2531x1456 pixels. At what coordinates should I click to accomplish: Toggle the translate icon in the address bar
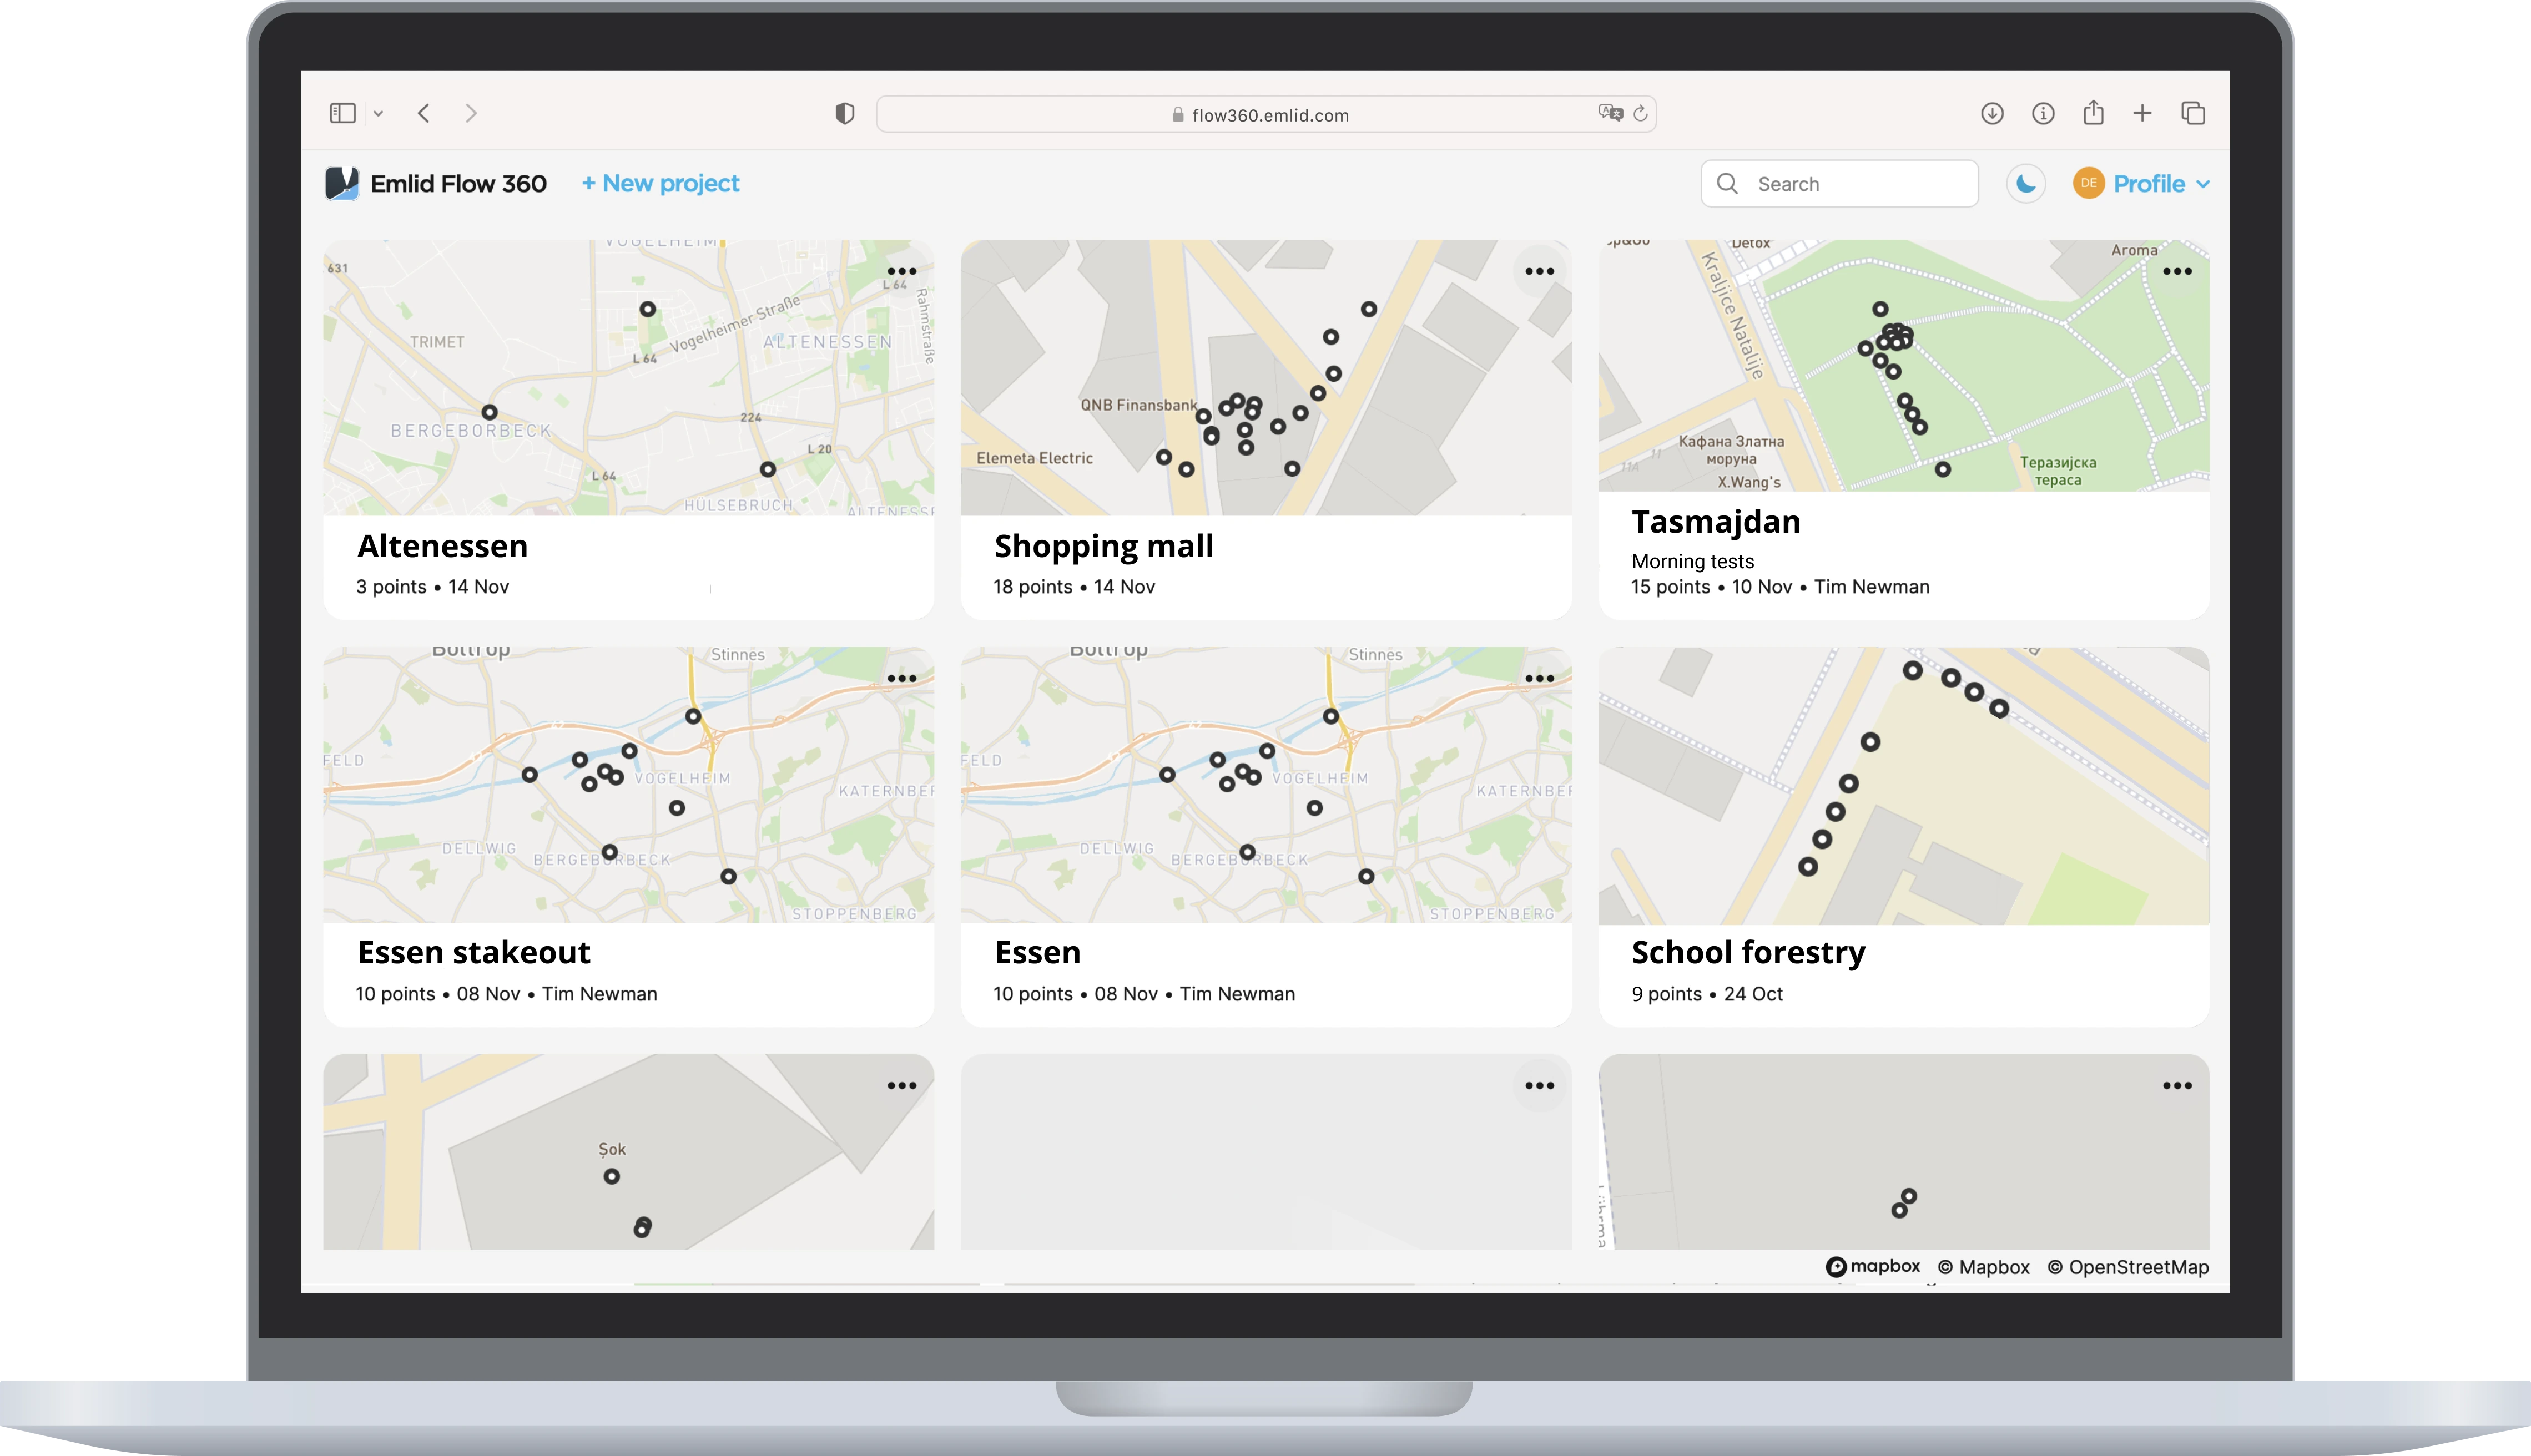click(1610, 114)
